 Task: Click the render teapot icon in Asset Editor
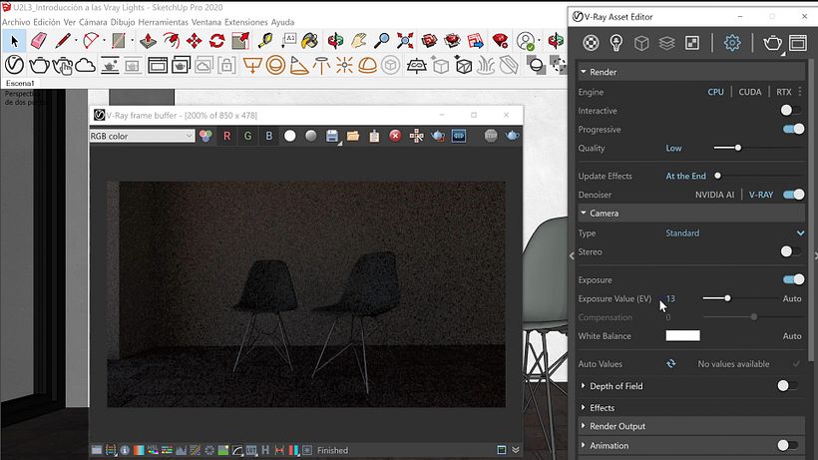772,43
